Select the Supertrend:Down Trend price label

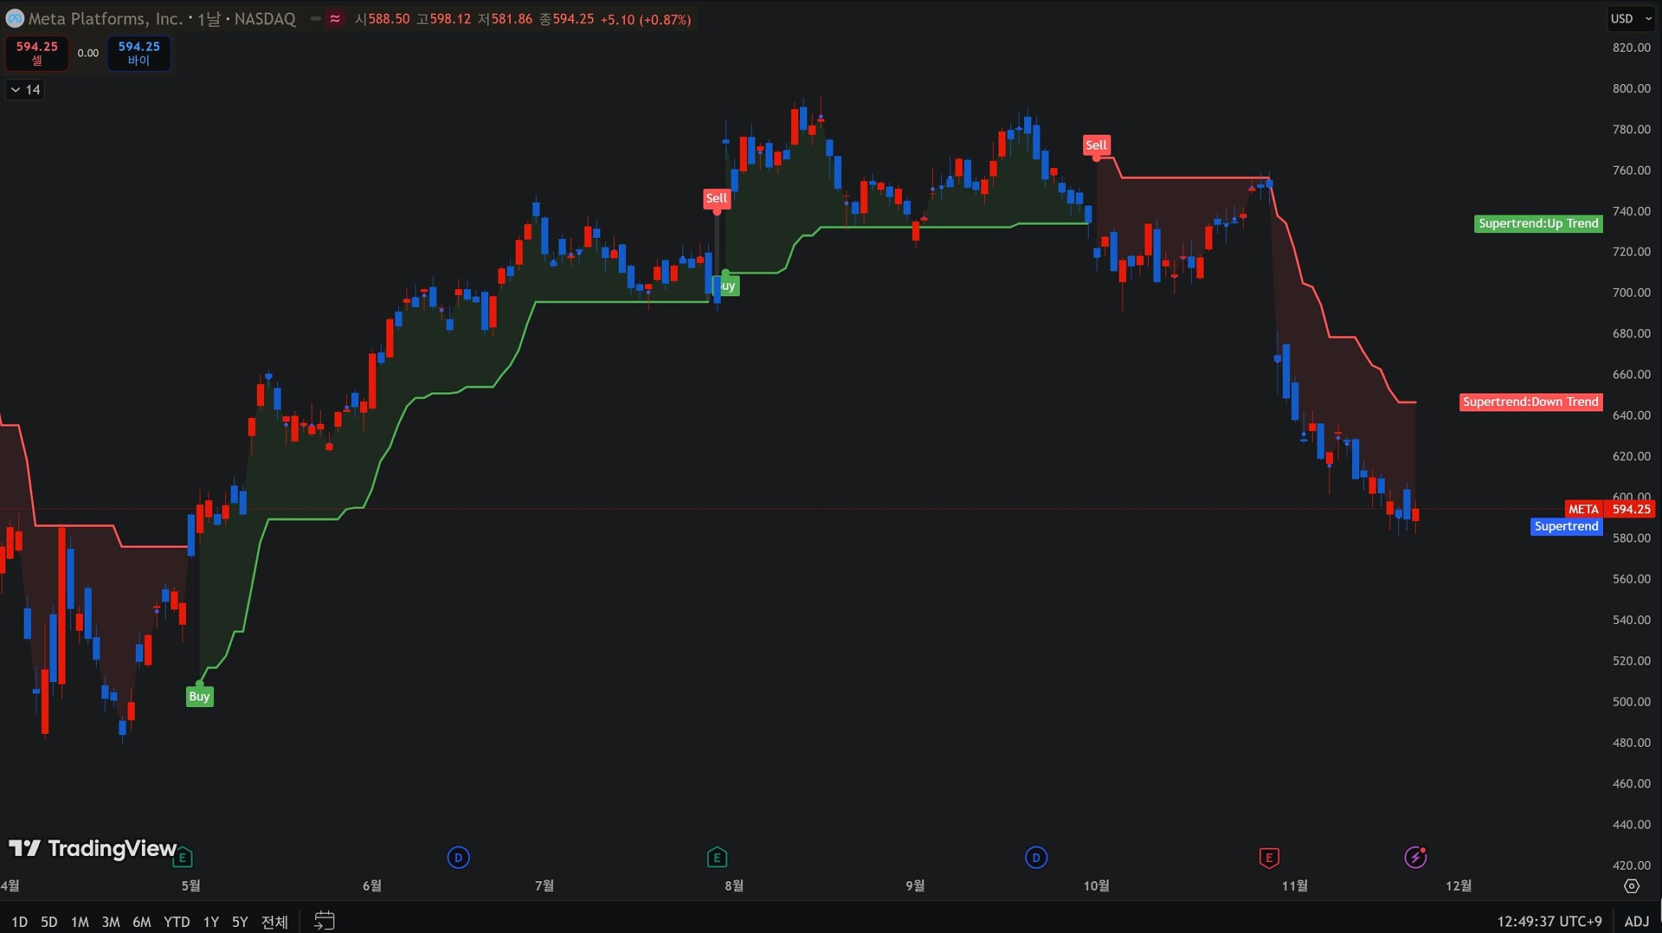click(1530, 402)
